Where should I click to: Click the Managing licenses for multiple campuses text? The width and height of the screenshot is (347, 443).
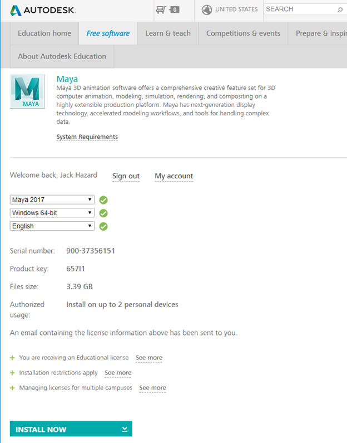pos(76,388)
